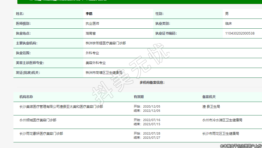262x148 pixels.
Task: Open the 长沙雨花素妍医疗美容门诊部 row
Action: 41,134
